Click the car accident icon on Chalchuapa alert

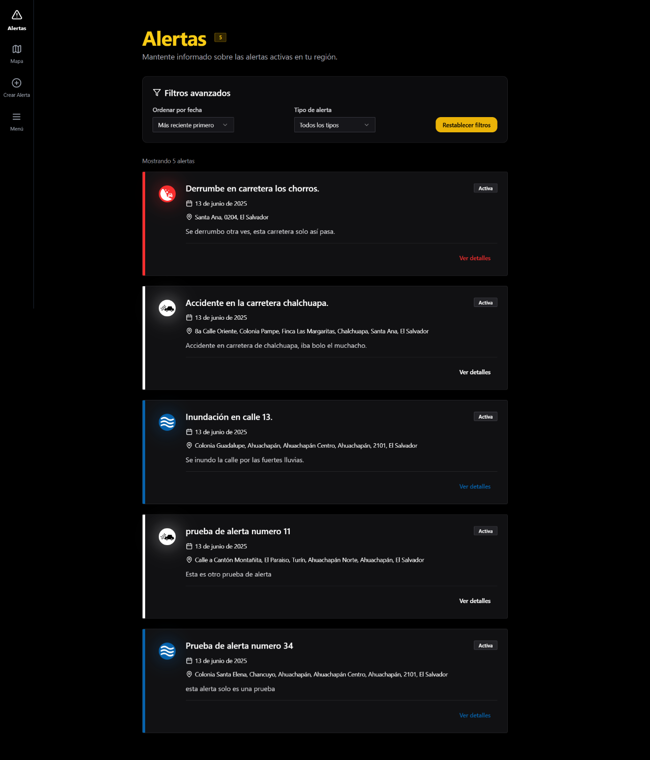pyautogui.click(x=167, y=308)
